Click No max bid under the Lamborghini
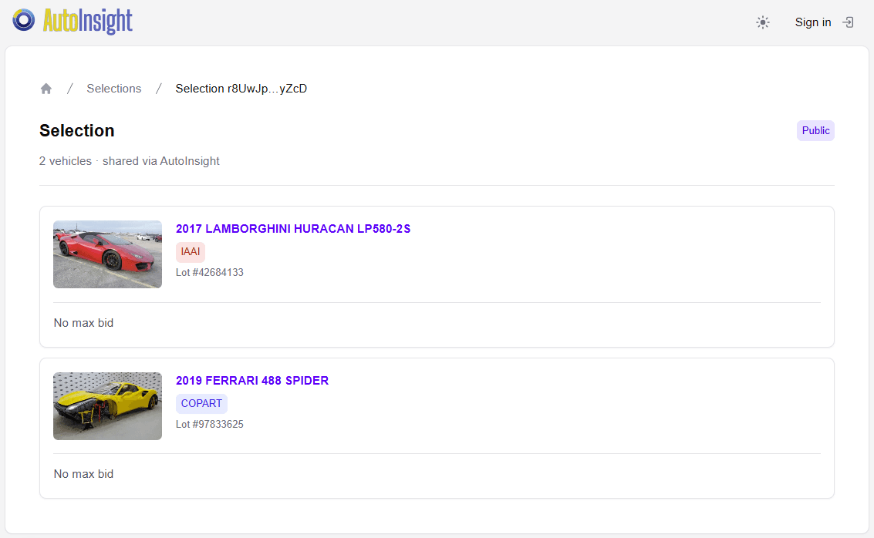The height and width of the screenshot is (538, 874). [83, 323]
